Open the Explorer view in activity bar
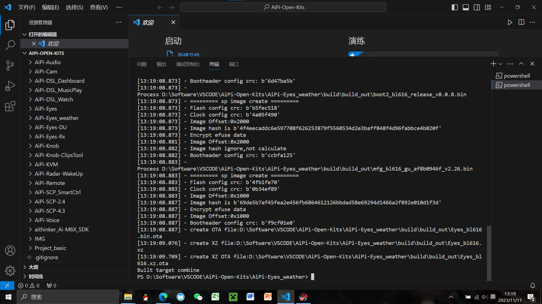This screenshot has width=542, height=304. coord(10,25)
